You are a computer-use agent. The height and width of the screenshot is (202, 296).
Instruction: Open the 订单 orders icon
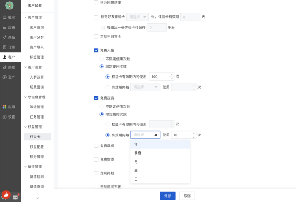click(x=4, y=47)
